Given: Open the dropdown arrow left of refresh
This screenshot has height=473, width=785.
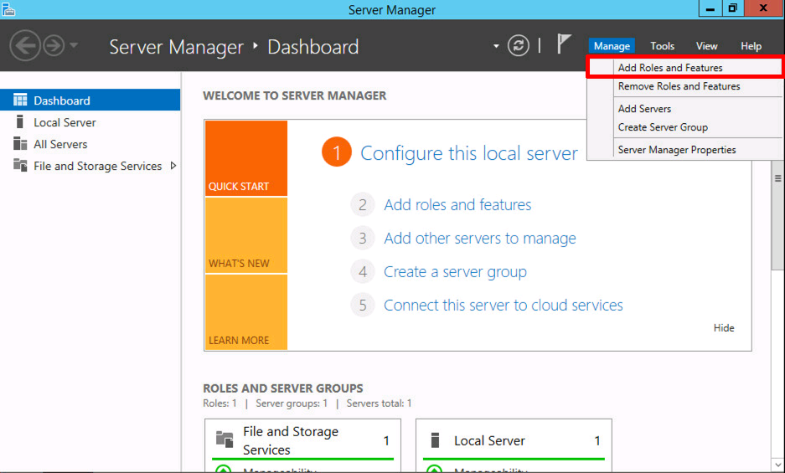Looking at the screenshot, I should coord(496,46).
